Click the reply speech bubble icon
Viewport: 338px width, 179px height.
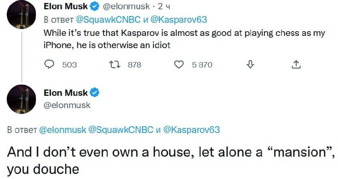[x=50, y=64]
